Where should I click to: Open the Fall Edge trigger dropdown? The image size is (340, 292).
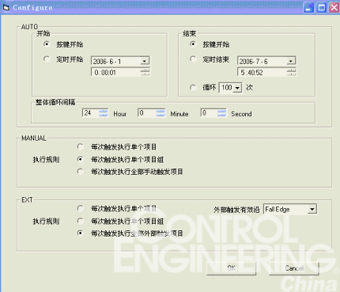tap(312, 210)
